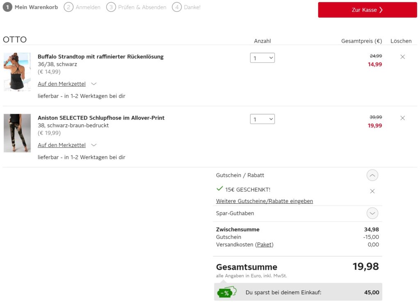Image resolution: width=420 pixels, height=303 pixels.
Task: Select the Mein Warenkorb step
Action: (30, 7)
